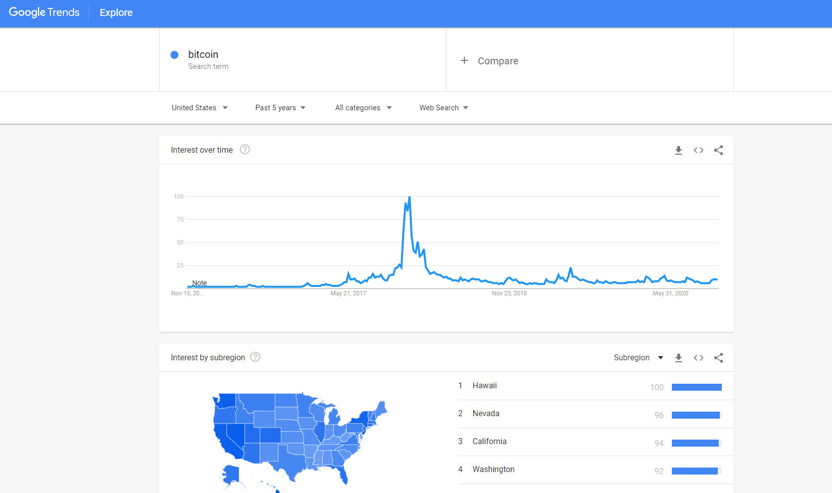Click the blue dot next to bitcoin

pyautogui.click(x=174, y=55)
